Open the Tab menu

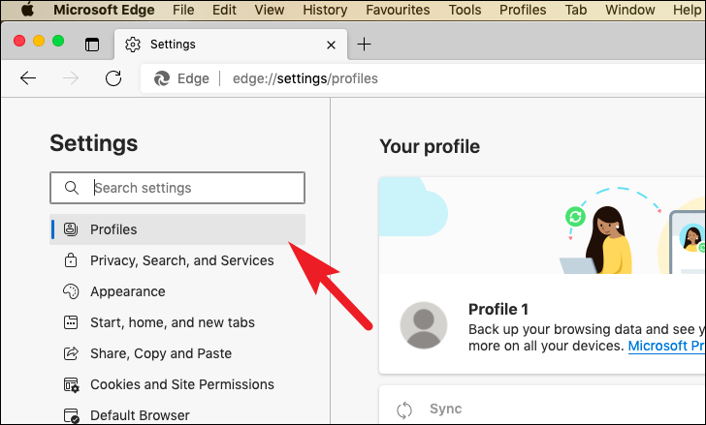coord(576,10)
